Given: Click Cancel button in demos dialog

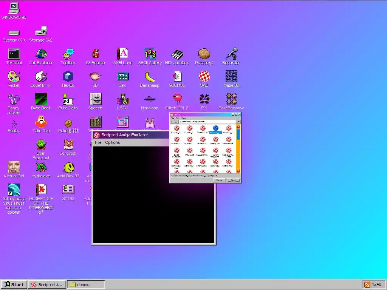Looking at the screenshot, I should 220,180.
